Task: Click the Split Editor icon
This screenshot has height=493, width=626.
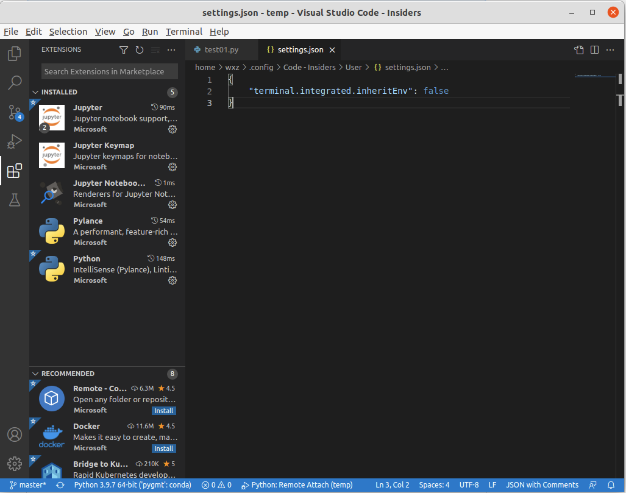Action: (594, 49)
